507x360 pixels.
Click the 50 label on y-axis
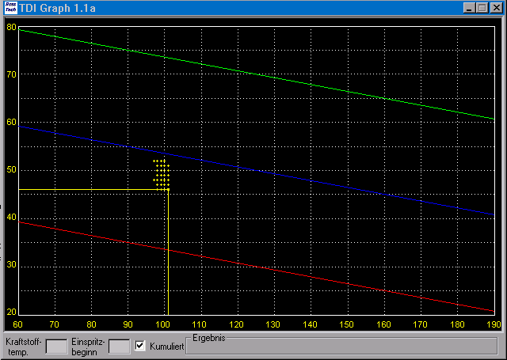11,169
